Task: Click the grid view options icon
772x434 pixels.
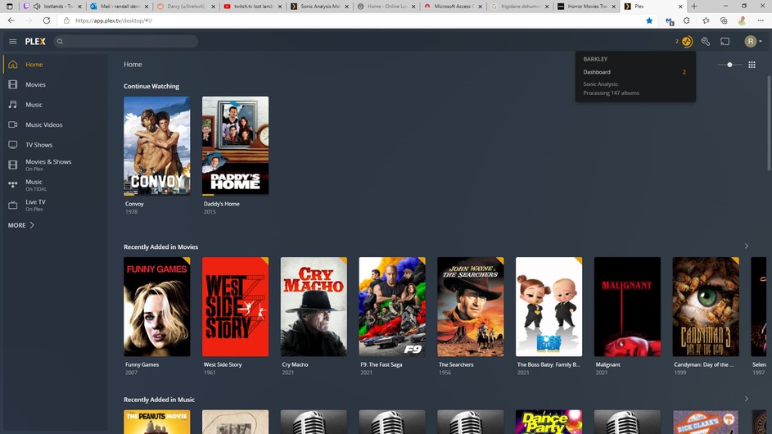Action: click(752, 65)
